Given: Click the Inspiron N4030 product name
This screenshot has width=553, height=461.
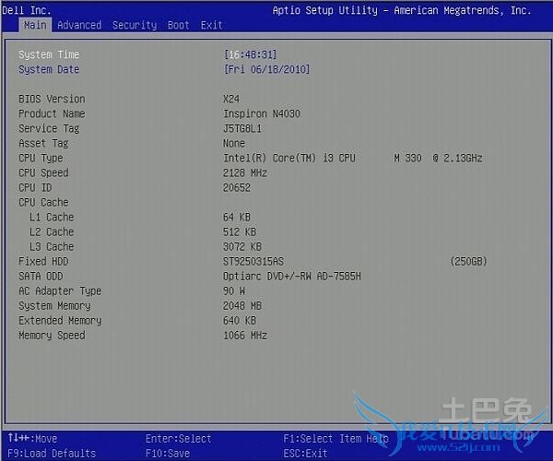Looking at the screenshot, I should click(x=262, y=113).
